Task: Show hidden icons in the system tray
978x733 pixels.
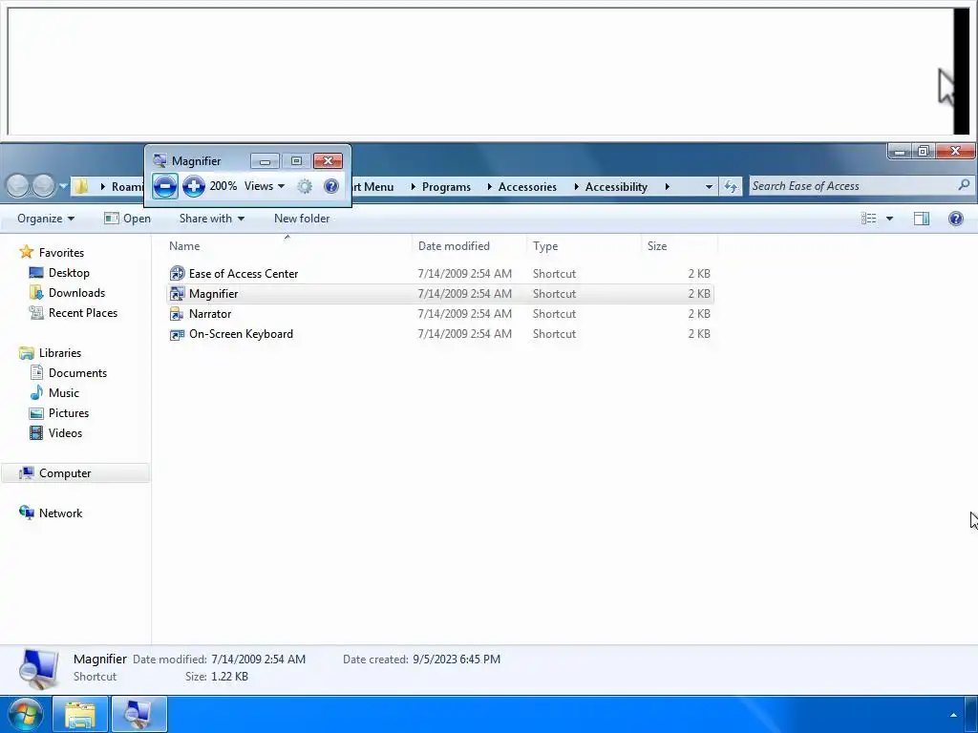Action: [953, 715]
